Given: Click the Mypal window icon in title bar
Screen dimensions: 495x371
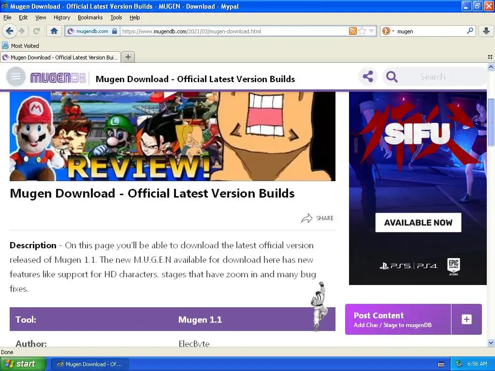Looking at the screenshot, I should [x=5, y=6].
